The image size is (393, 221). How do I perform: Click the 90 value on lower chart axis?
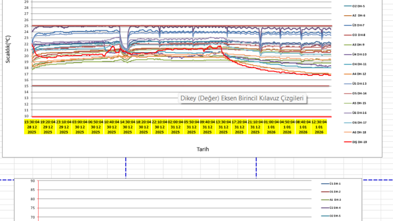(x=33, y=181)
